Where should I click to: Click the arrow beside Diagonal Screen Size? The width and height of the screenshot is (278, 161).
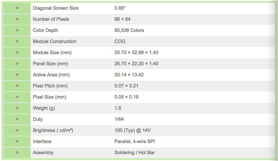coord(17,8)
